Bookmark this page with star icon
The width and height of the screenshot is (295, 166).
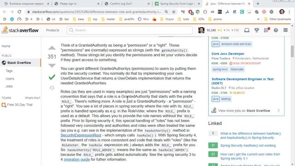pyautogui.click(x=174, y=12)
